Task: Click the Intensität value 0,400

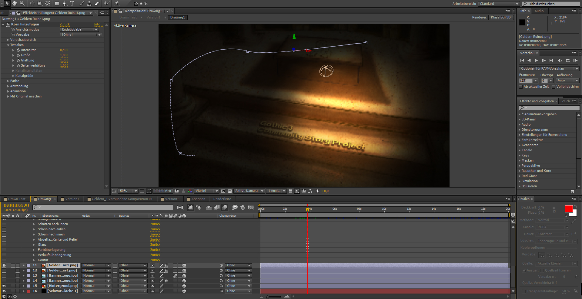Action: pyautogui.click(x=64, y=50)
